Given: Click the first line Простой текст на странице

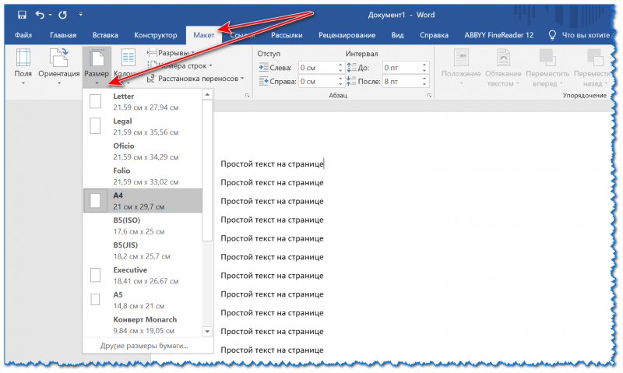Looking at the screenshot, I should click(272, 164).
